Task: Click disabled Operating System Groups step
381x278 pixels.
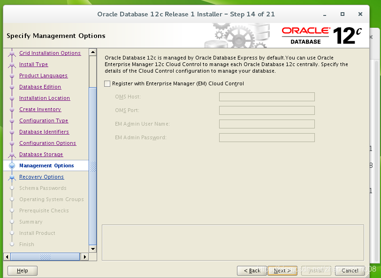Action: pos(52,199)
